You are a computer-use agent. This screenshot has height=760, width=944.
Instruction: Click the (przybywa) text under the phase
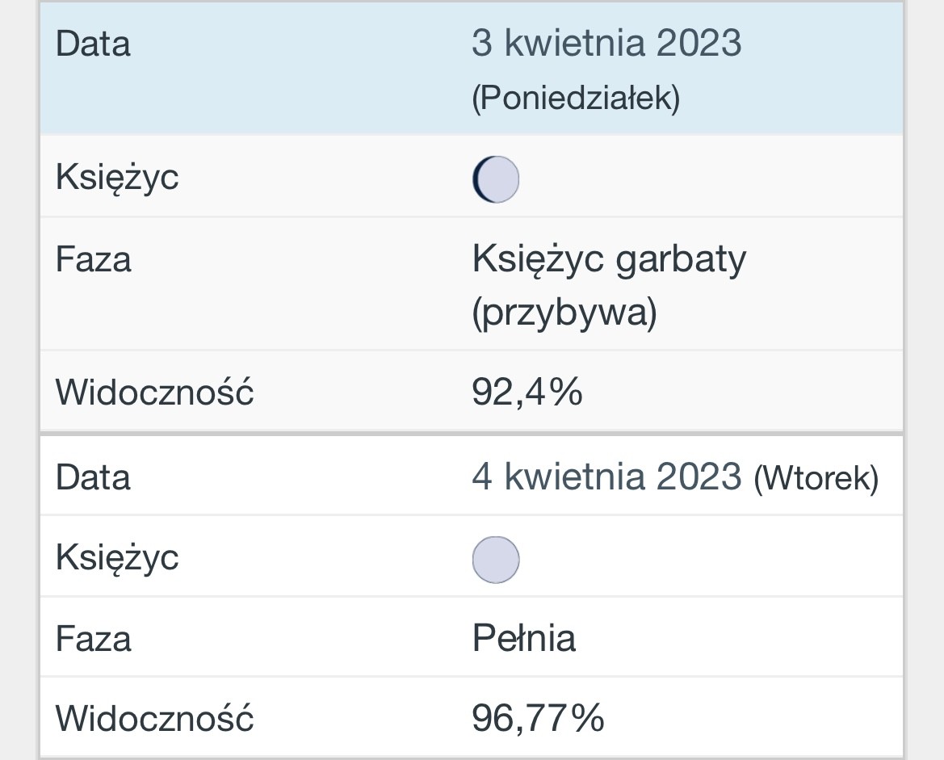[x=564, y=313]
